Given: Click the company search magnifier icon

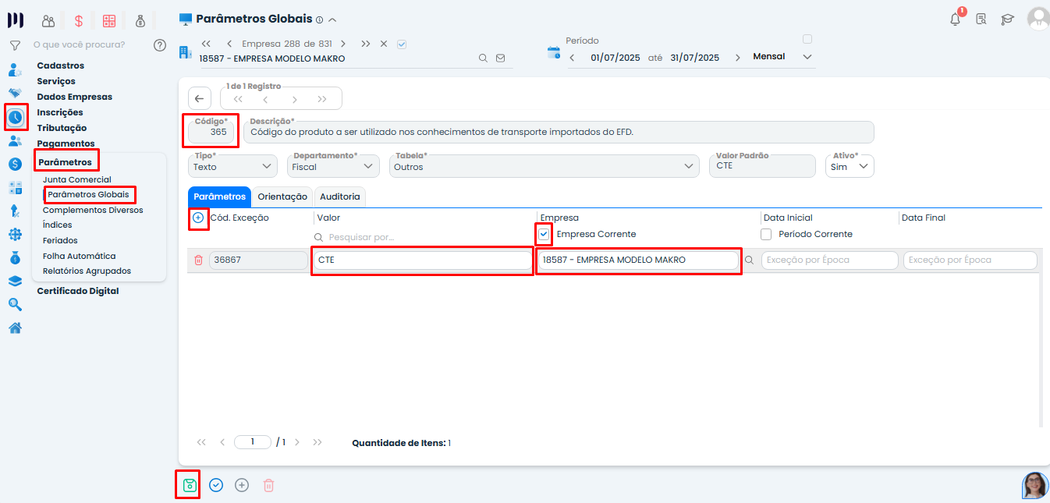Looking at the screenshot, I should pyautogui.click(x=483, y=58).
